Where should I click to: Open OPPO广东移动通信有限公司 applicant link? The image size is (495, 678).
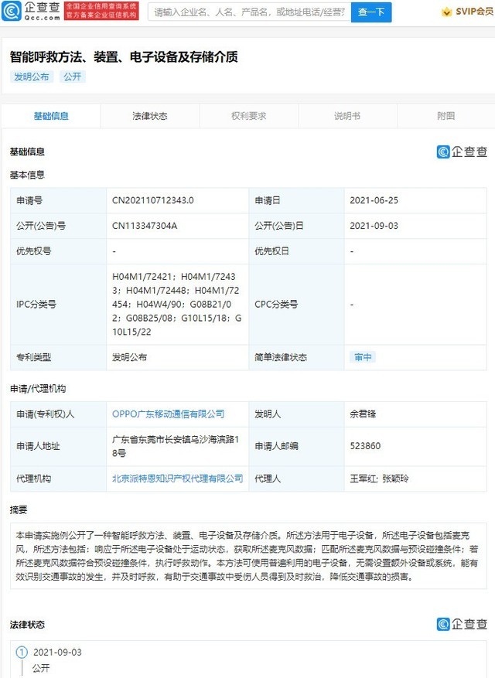(x=169, y=414)
